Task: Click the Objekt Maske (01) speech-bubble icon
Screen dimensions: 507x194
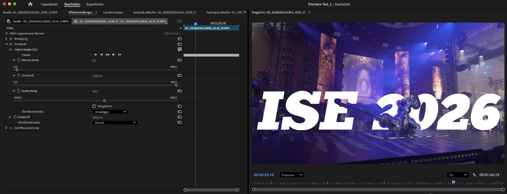Action: (x=180, y=49)
